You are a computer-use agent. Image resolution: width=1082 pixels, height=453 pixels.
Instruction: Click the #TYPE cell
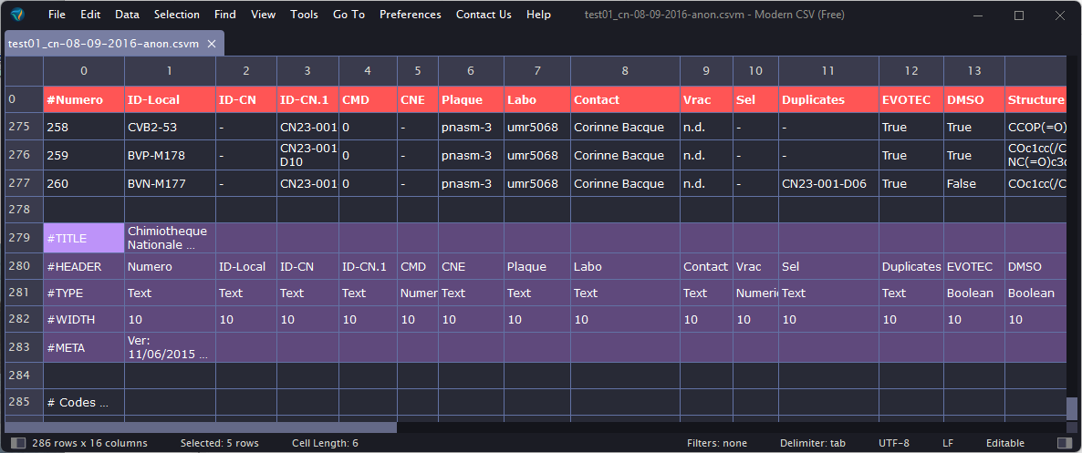coord(84,293)
